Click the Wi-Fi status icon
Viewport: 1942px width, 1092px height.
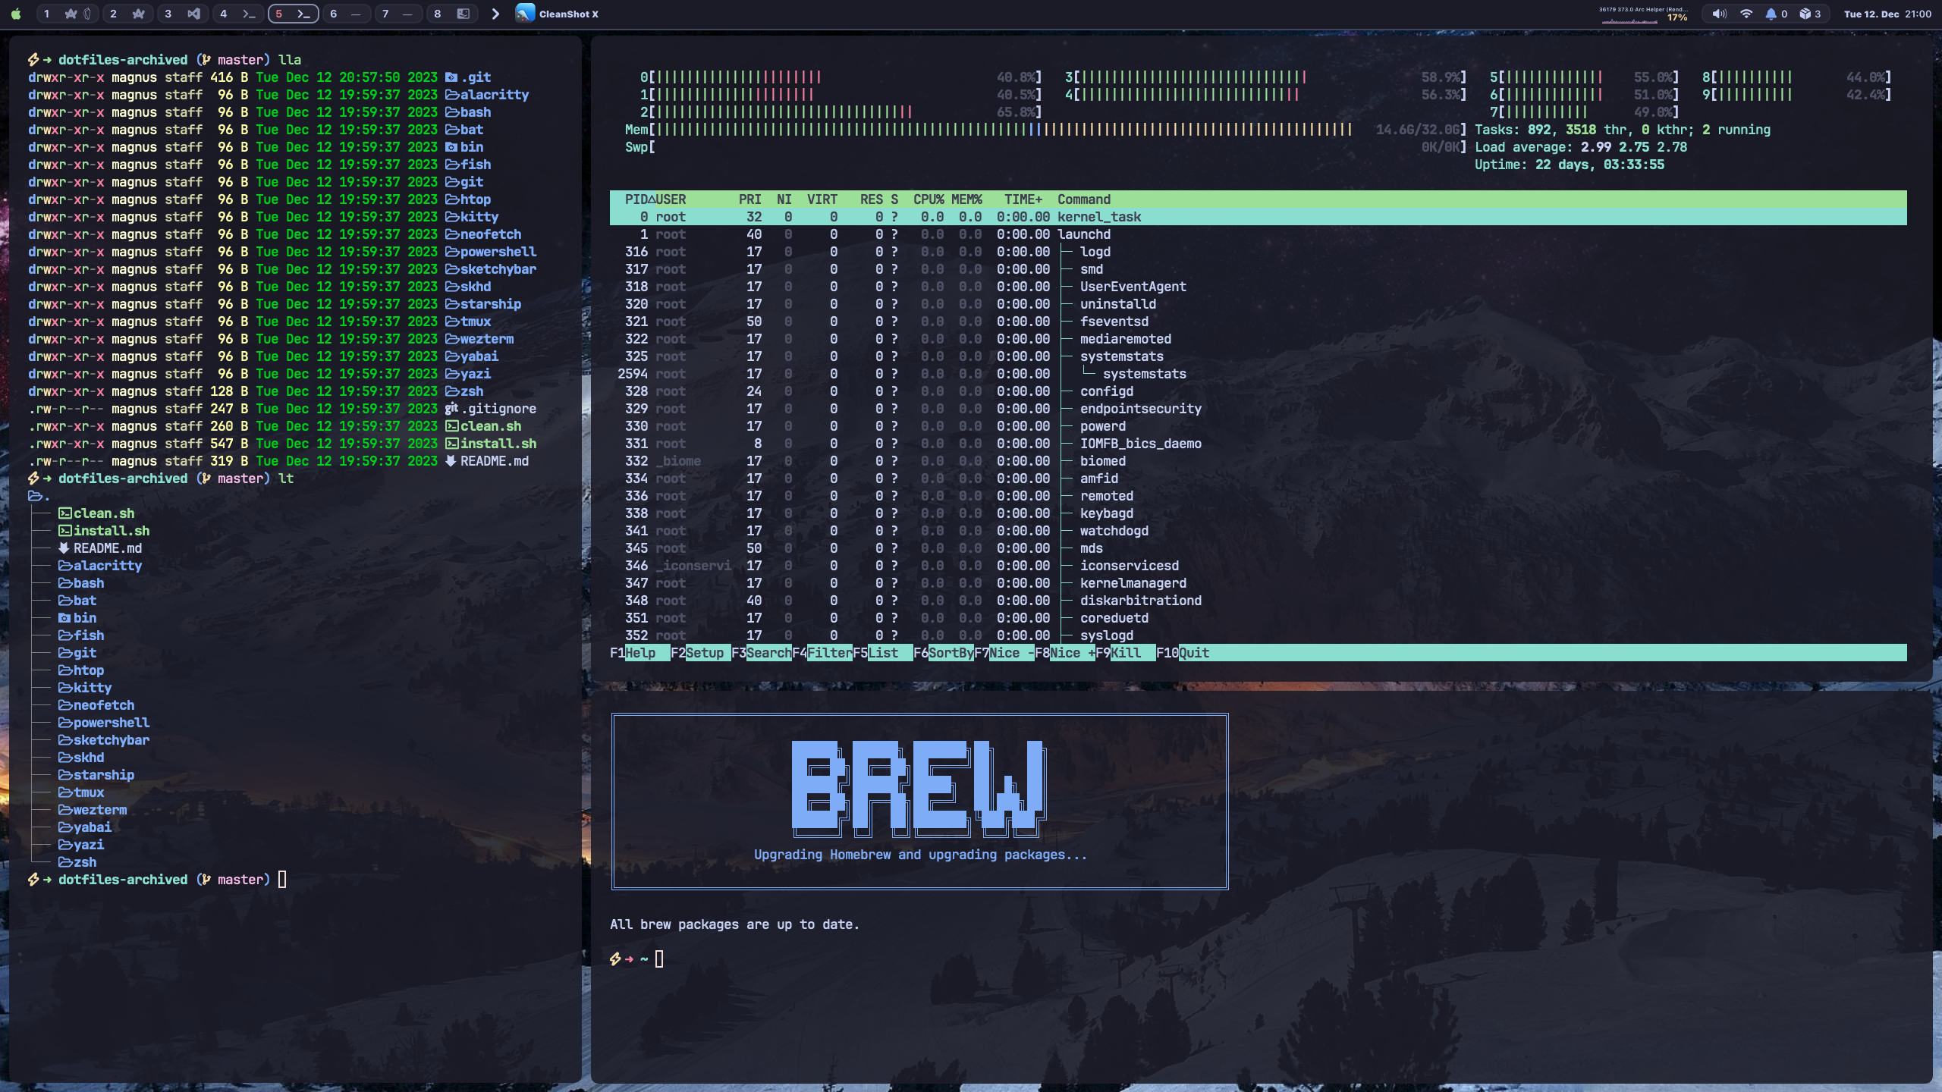point(1746,14)
